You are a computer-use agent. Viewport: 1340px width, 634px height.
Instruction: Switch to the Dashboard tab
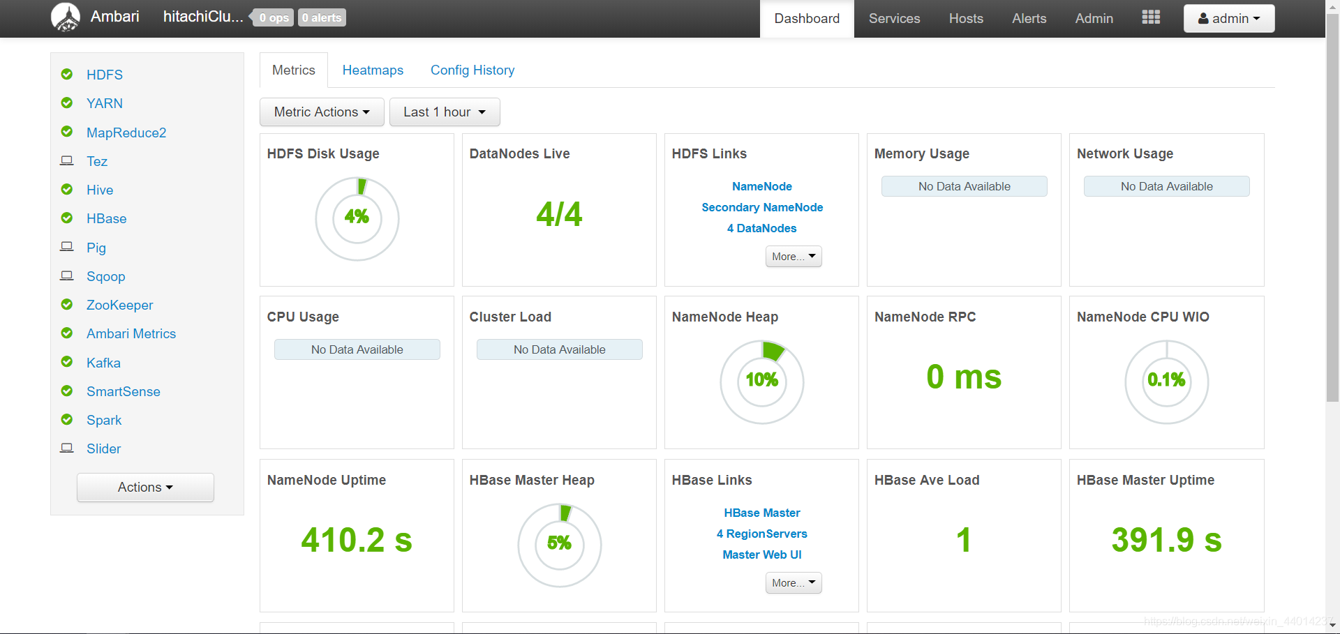pyautogui.click(x=807, y=19)
